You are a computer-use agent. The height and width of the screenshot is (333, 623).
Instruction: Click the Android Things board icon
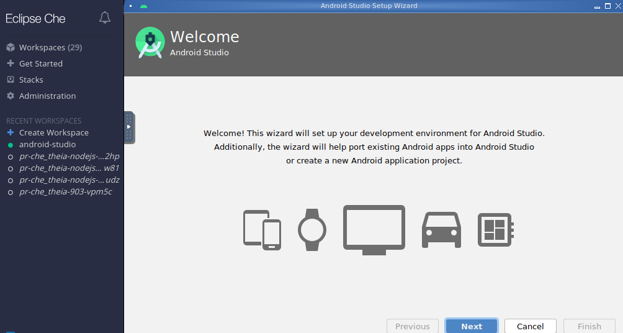point(495,230)
